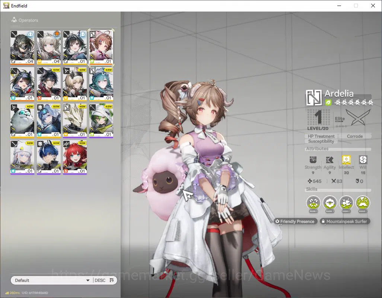Toggle the DESC sort order button
This screenshot has height=298, width=382.
click(104, 280)
